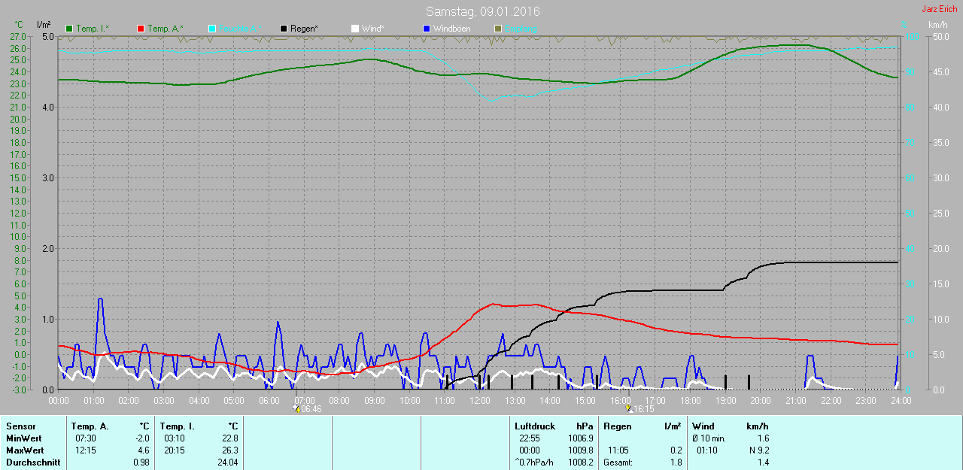Click the red Temp. A. legend swatch
Image resolution: width=963 pixels, height=470 pixels.
[x=141, y=29]
